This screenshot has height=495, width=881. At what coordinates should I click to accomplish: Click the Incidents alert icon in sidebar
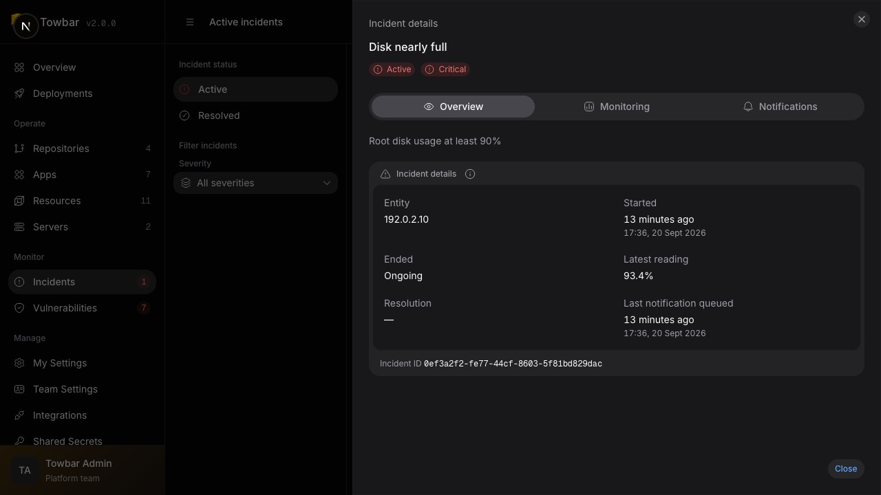pyautogui.click(x=19, y=282)
